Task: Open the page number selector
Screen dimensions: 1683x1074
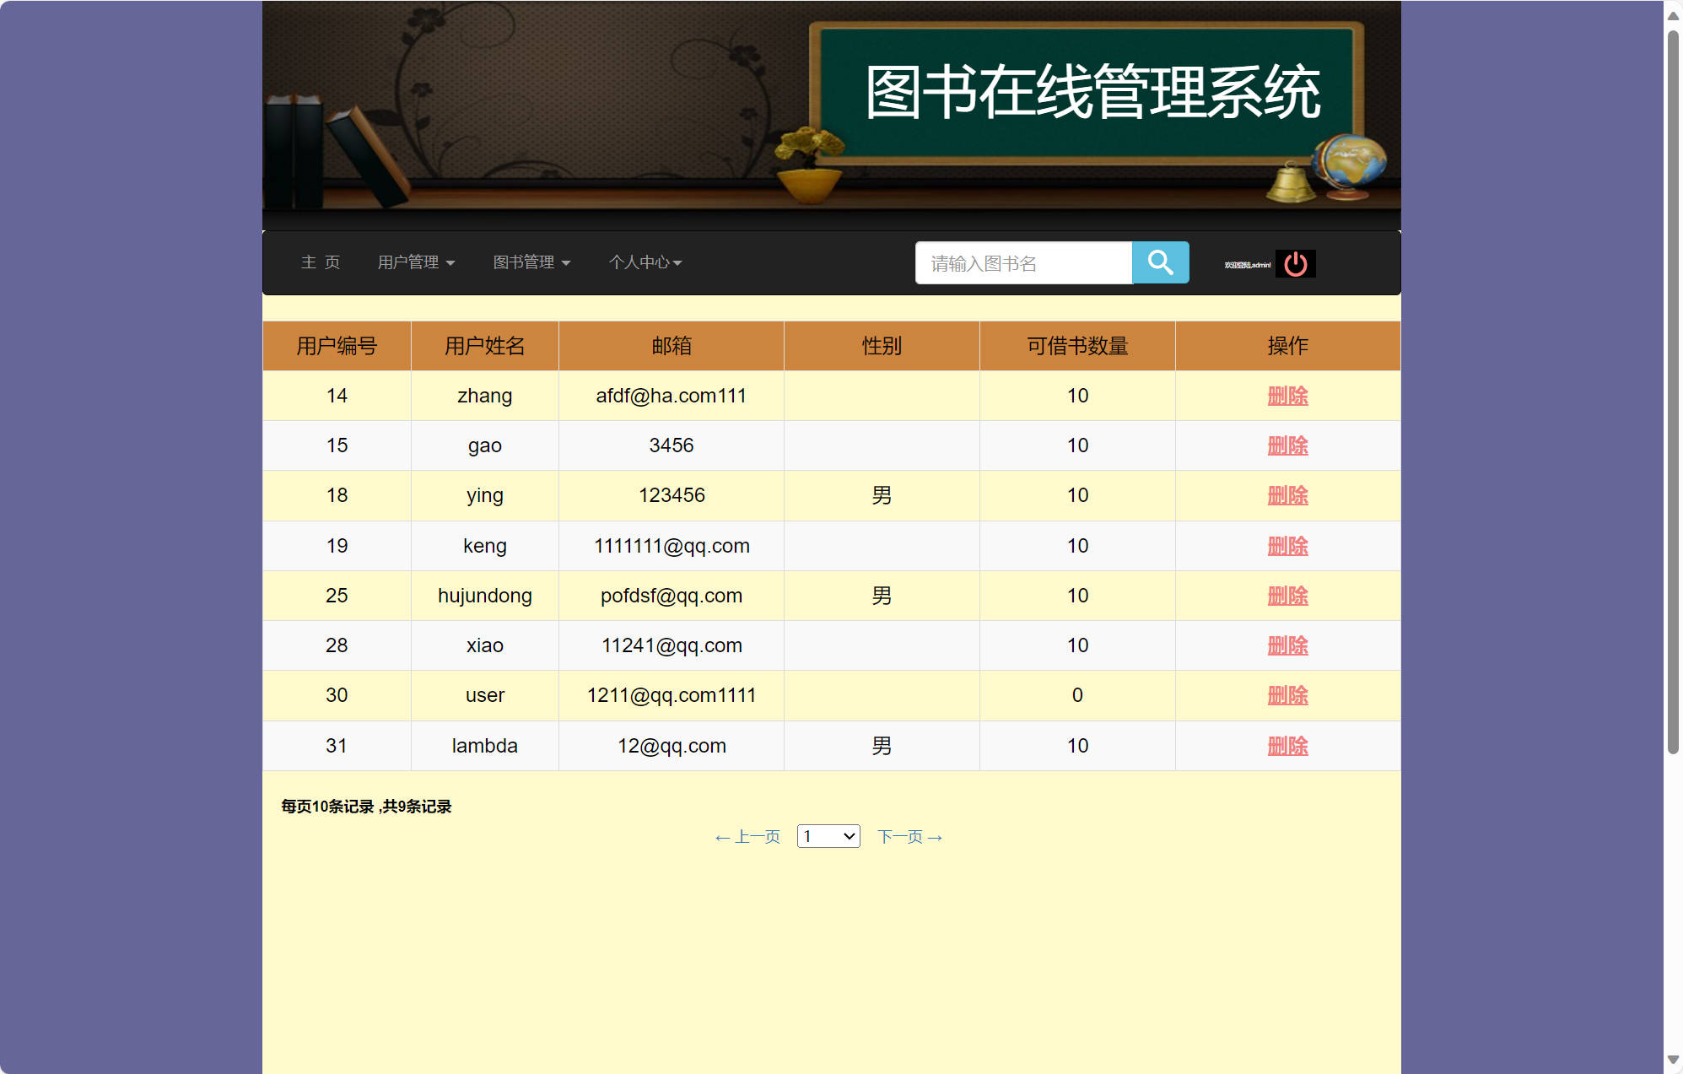Action: (x=828, y=836)
